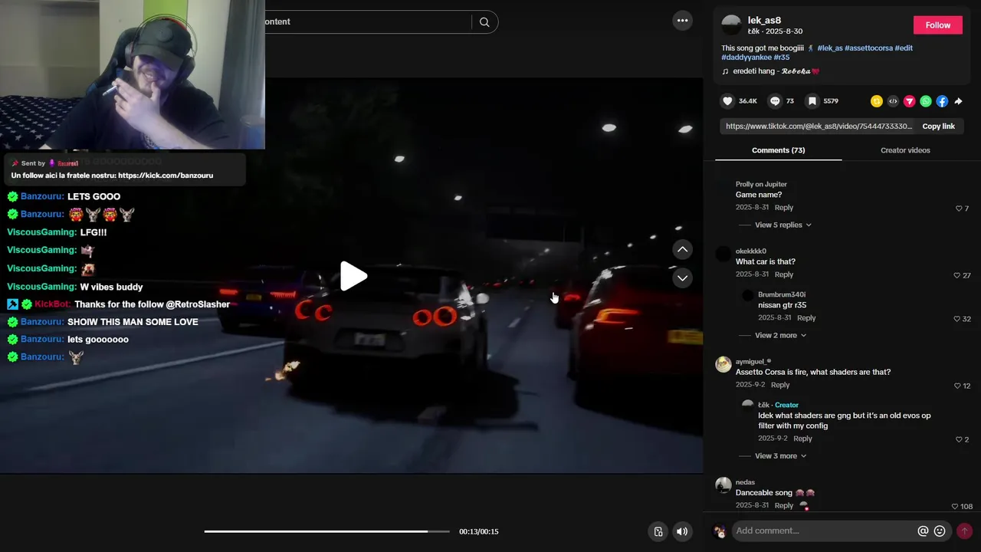This screenshot has height=552, width=981.
Task: Select the Comments (73) tab
Action: click(778, 150)
